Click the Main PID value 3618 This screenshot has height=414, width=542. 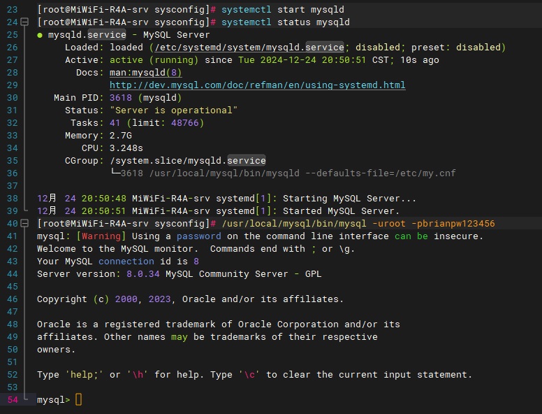click(121, 98)
